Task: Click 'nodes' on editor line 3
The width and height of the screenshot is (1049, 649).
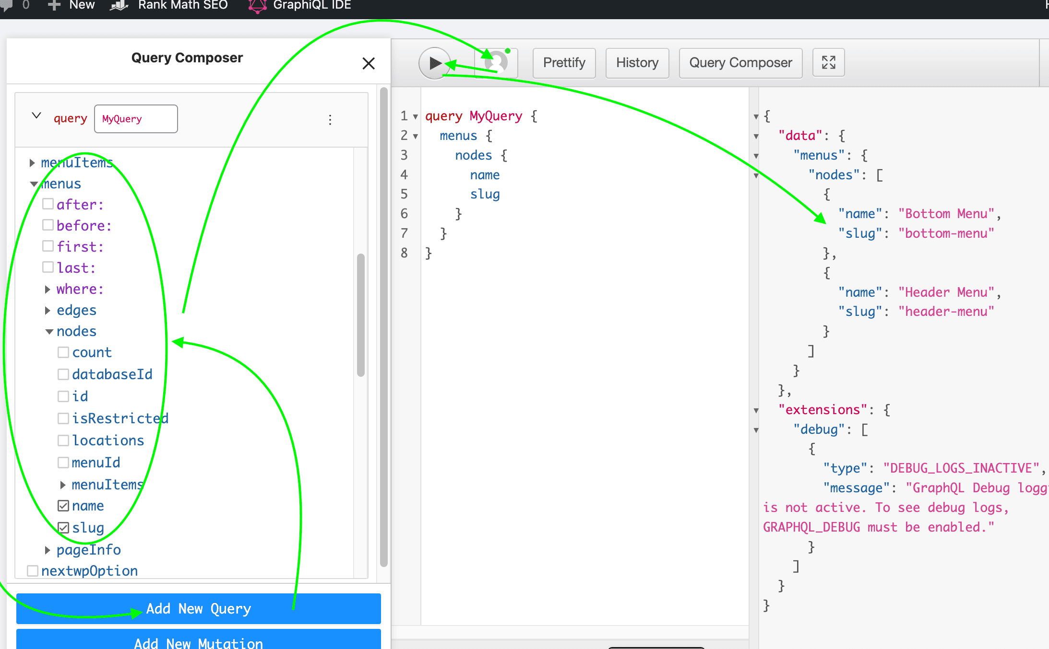Action: [x=474, y=155]
